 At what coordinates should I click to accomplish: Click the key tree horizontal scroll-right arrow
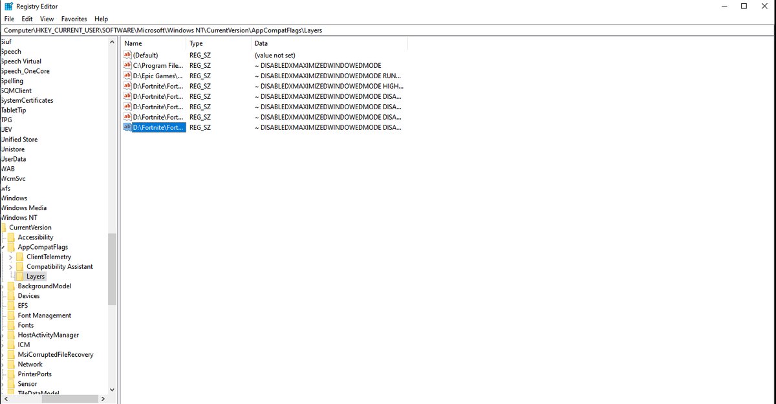(x=103, y=399)
